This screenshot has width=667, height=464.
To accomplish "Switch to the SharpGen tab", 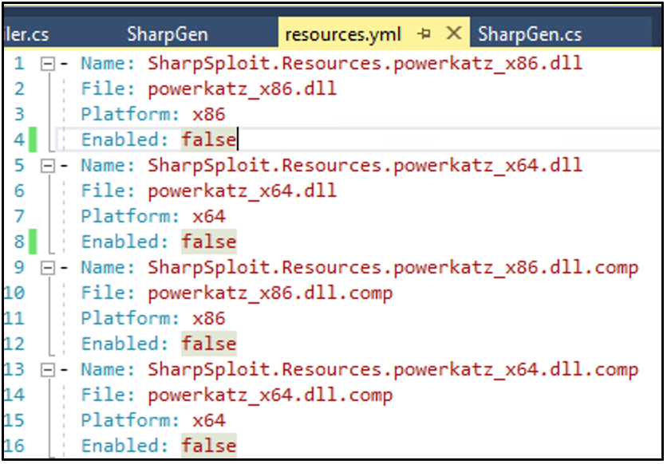I will (168, 34).
